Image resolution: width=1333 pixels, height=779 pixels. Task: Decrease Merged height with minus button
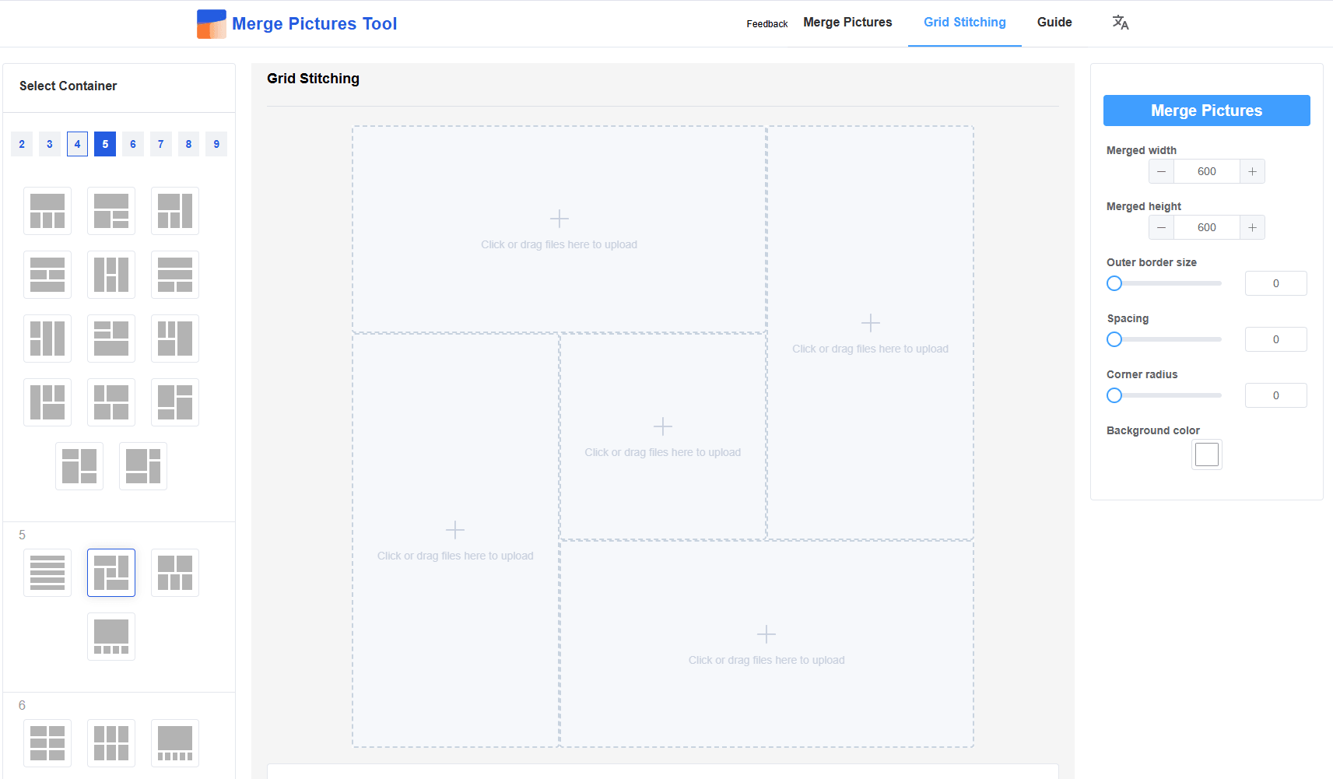click(x=1161, y=227)
